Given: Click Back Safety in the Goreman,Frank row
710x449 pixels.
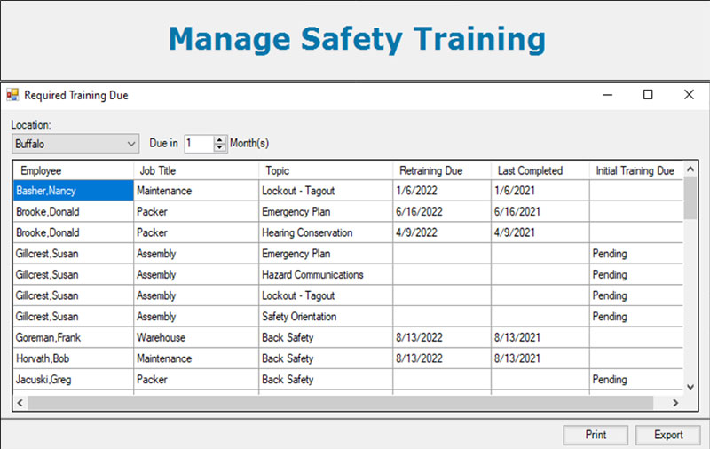Looking at the screenshot, I should (326, 338).
